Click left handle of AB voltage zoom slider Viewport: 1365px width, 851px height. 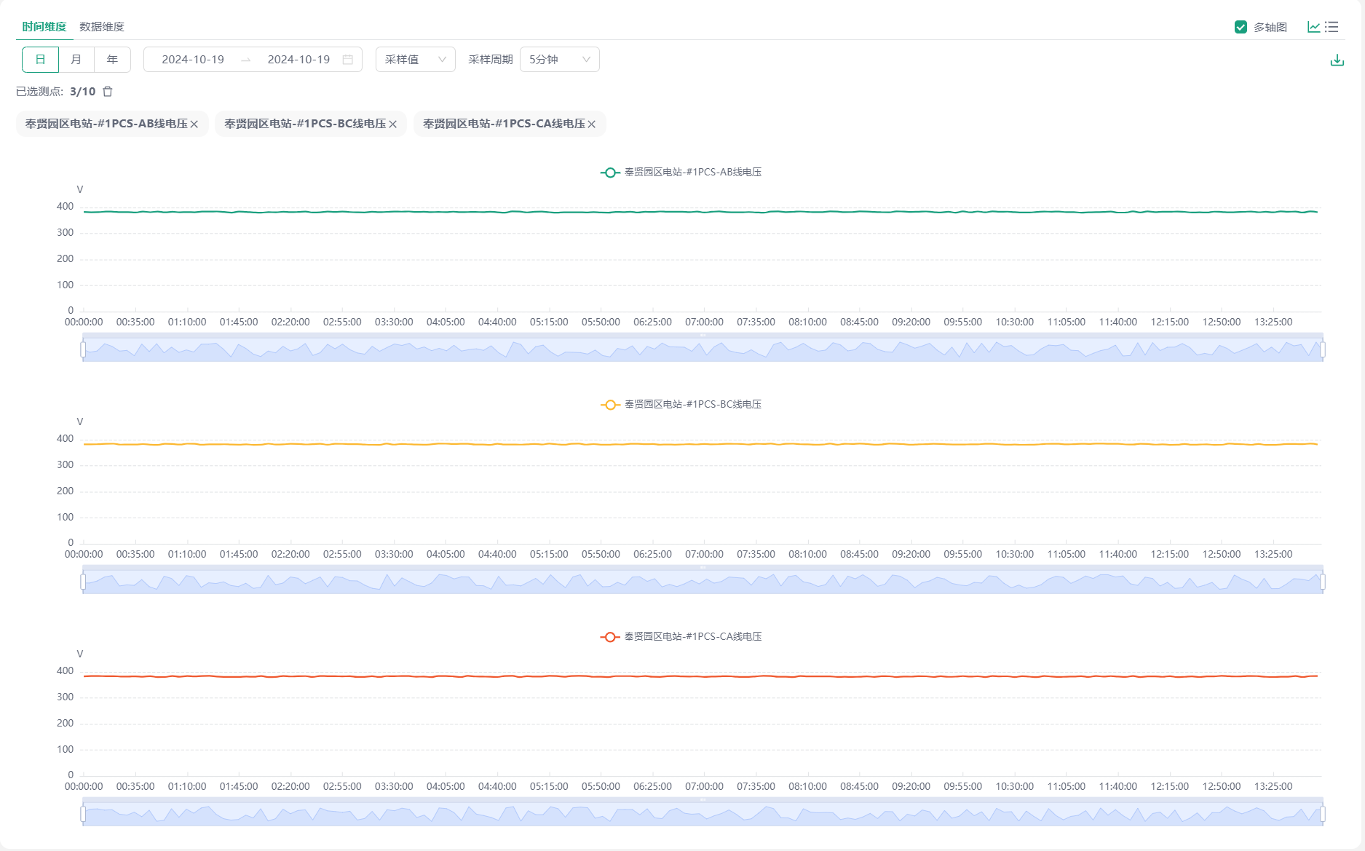(x=83, y=350)
